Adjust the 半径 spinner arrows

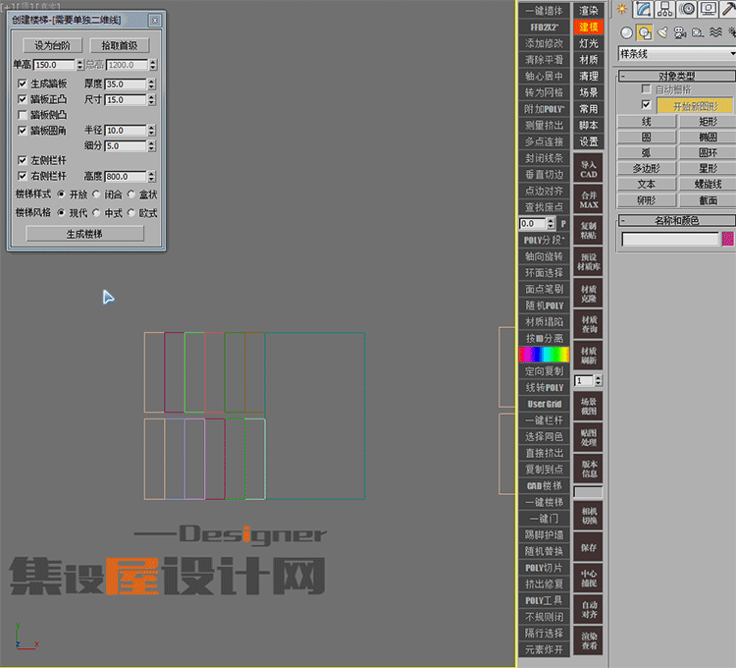coord(151,130)
